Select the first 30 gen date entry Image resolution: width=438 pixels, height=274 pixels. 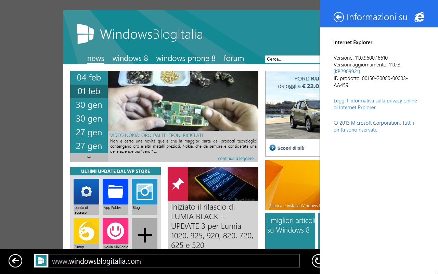[x=89, y=105]
